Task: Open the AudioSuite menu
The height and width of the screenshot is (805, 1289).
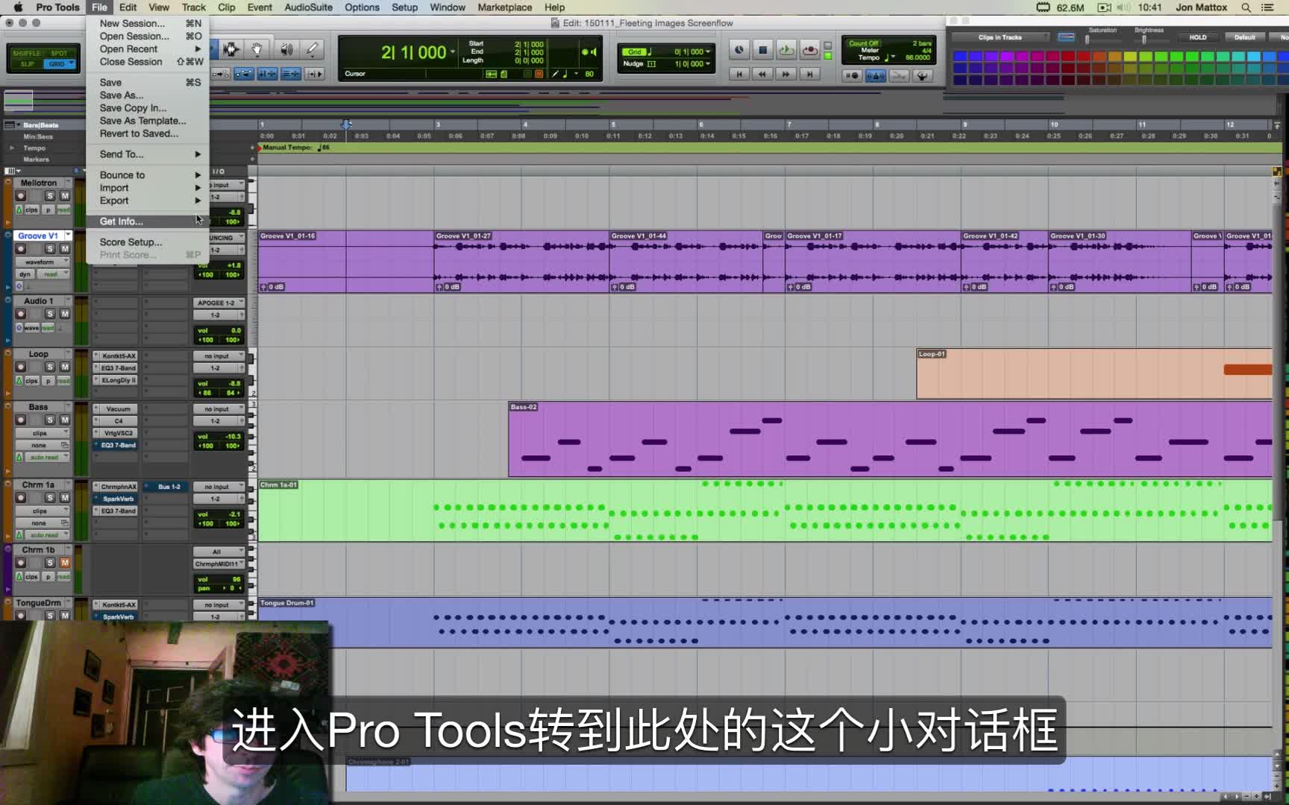Action: (x=308, y=7)
